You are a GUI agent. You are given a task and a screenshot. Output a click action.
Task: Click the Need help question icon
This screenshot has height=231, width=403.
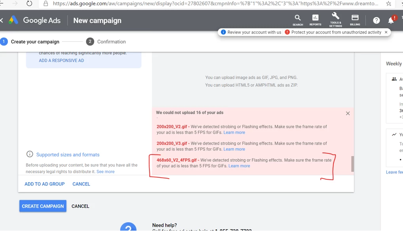click(x=128, y=227)
